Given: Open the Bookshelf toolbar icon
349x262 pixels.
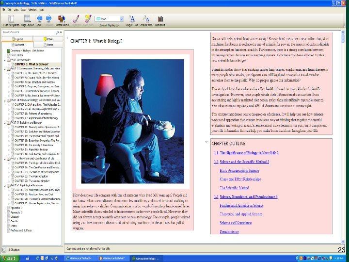Looking at the screenshot, I should pyautogui.click(x=160, y=19).
